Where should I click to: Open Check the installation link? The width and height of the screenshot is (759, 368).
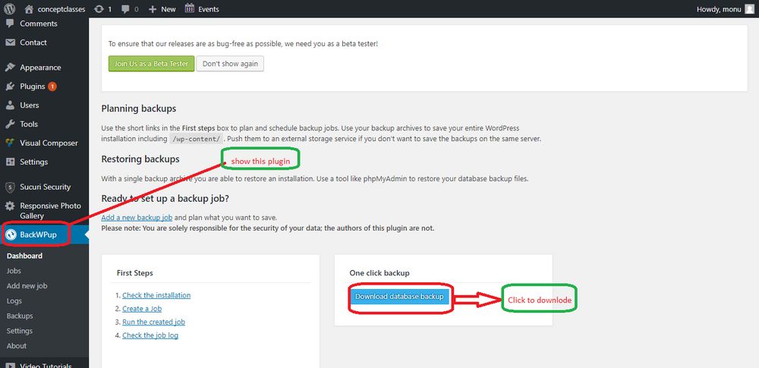pos(156,295)
